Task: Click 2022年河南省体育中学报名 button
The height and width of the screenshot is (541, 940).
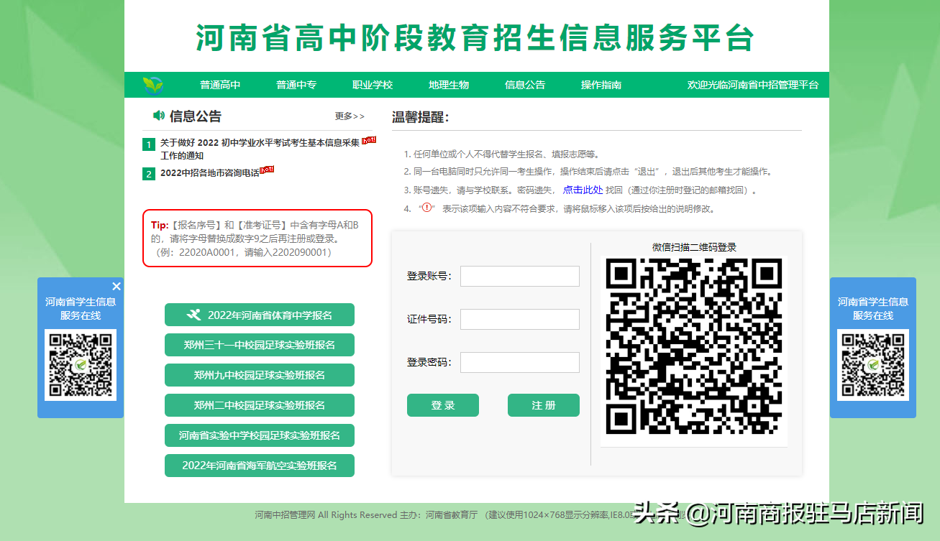Action: [x=260, y=315]
